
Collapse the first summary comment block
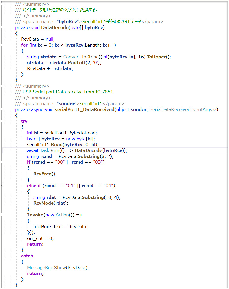click(2, 4)
